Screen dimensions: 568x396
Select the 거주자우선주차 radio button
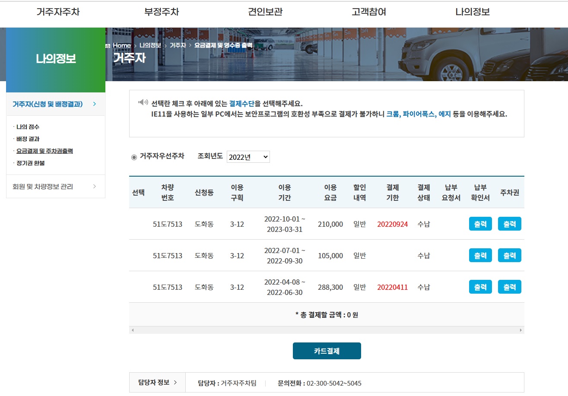point(134,157)
